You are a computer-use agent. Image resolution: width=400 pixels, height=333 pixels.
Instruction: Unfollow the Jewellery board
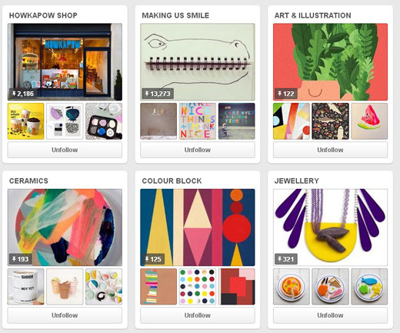coord(330,315)
